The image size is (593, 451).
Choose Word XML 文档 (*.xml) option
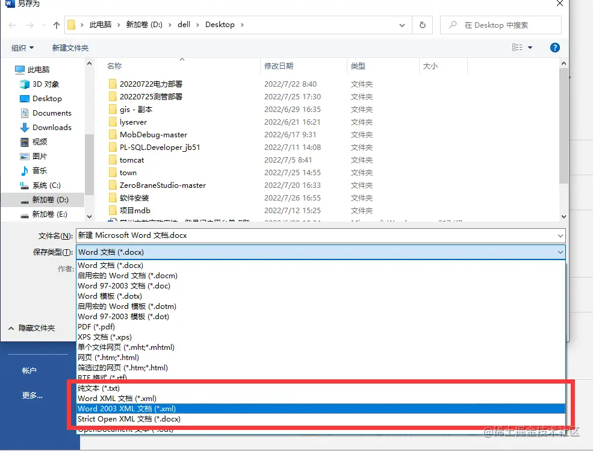(321, 399)
